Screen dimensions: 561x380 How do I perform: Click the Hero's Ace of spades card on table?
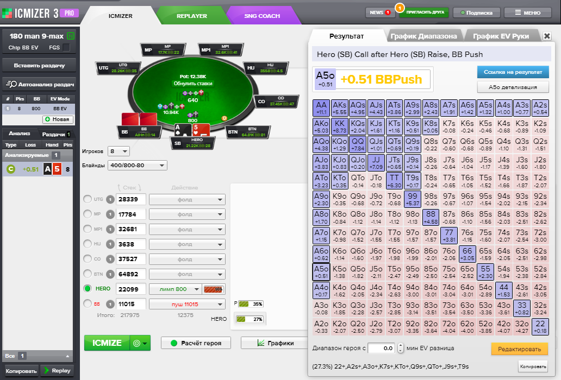183,130
